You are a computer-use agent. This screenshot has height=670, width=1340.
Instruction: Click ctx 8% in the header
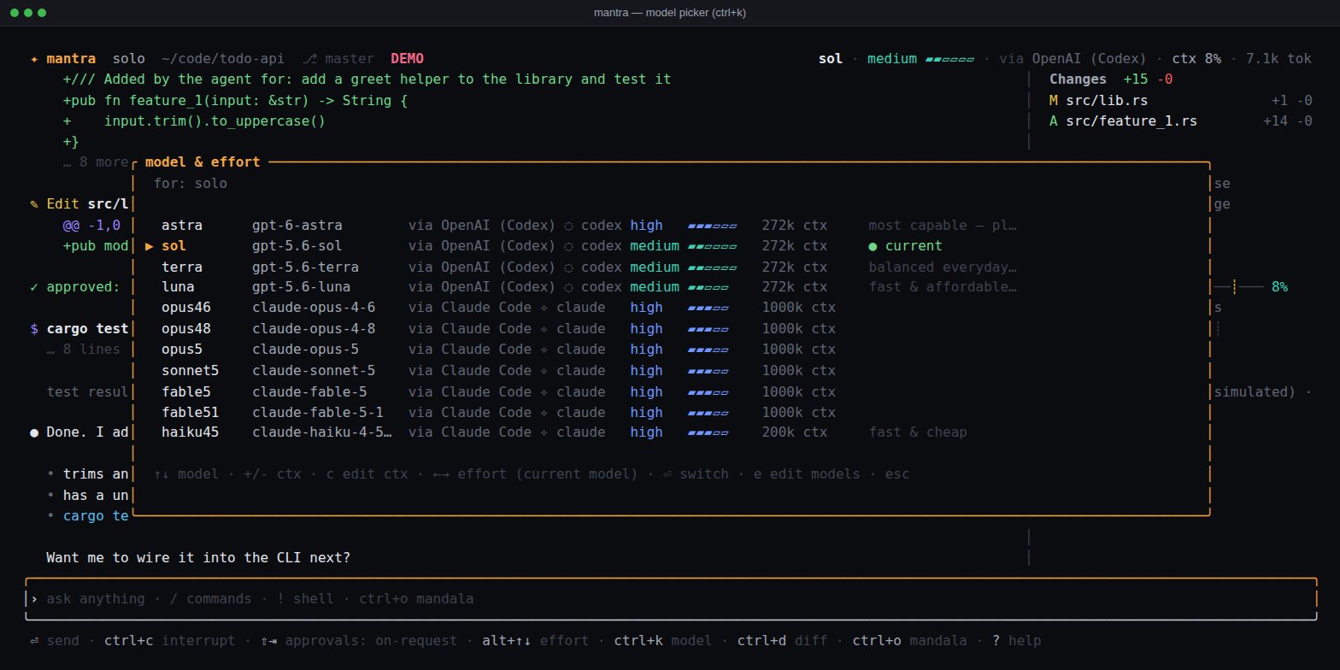[1196, 59]
